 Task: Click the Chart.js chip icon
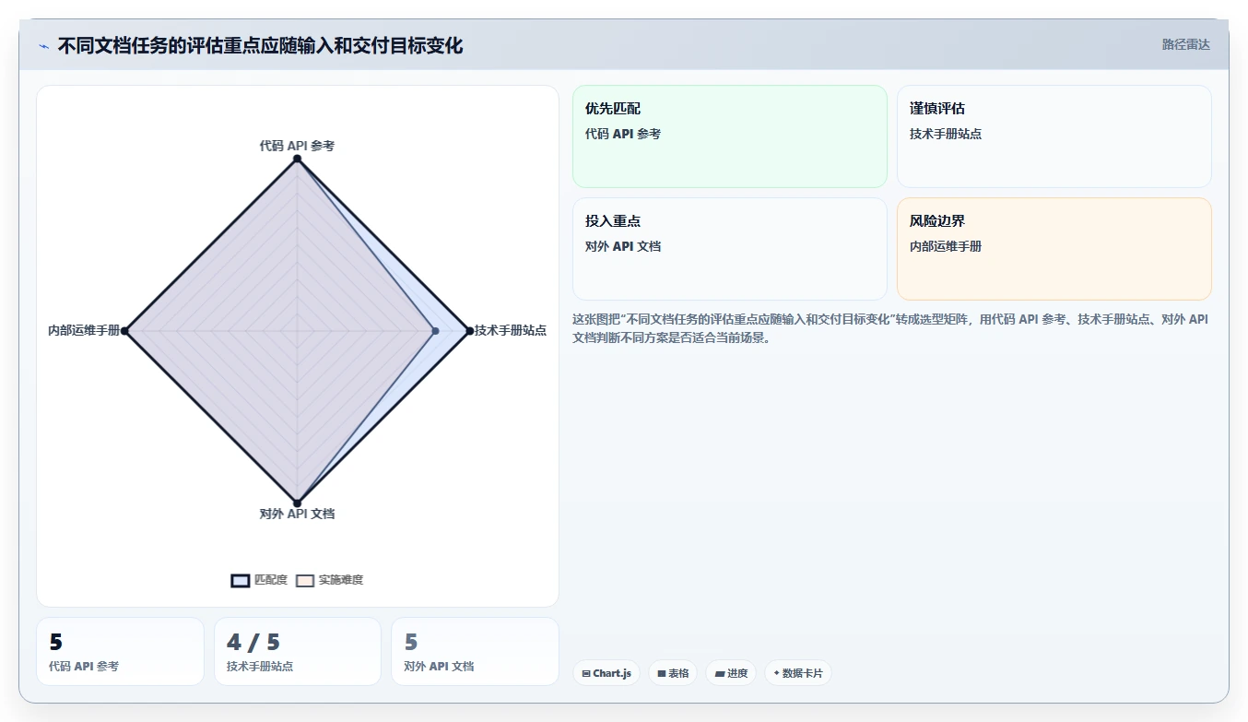click(585, 674)
